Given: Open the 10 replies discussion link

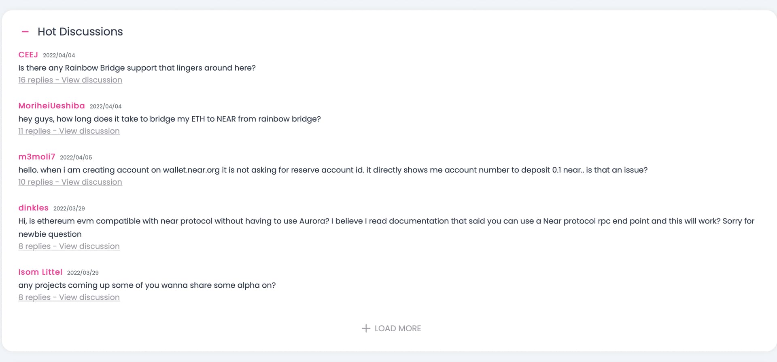Looking at the screenshot, I should (70, 182).
